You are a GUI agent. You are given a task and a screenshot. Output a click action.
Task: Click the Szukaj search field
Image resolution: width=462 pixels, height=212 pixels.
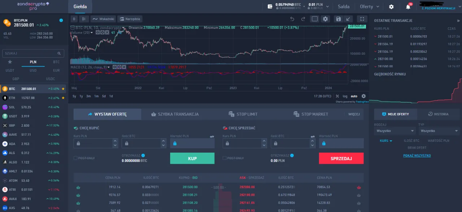tap(33, 53)
